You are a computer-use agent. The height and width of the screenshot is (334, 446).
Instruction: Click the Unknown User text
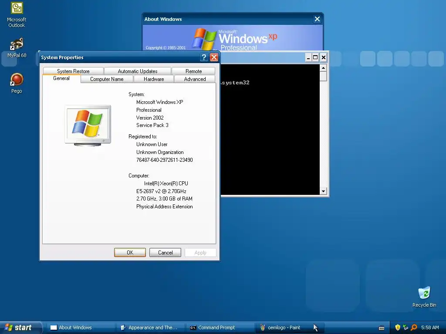(152, 144)
